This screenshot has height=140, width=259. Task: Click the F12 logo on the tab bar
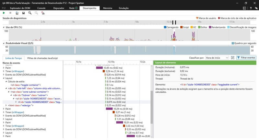coord(4,8)
